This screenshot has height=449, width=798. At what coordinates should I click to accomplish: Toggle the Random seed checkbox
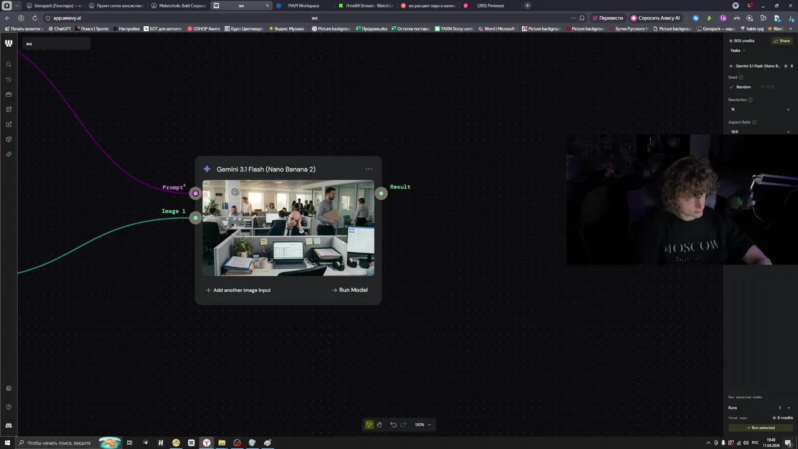(731, 87)
